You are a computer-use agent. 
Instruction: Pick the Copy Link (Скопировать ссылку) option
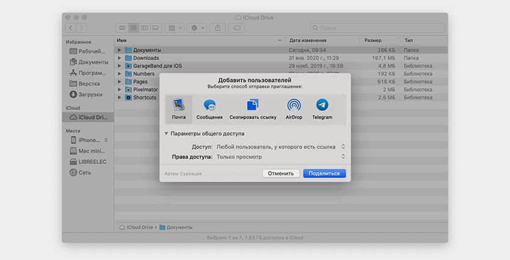[x=253, y=108]
